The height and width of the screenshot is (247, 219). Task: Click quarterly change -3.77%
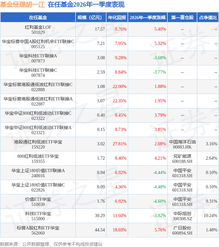(159, 72)
